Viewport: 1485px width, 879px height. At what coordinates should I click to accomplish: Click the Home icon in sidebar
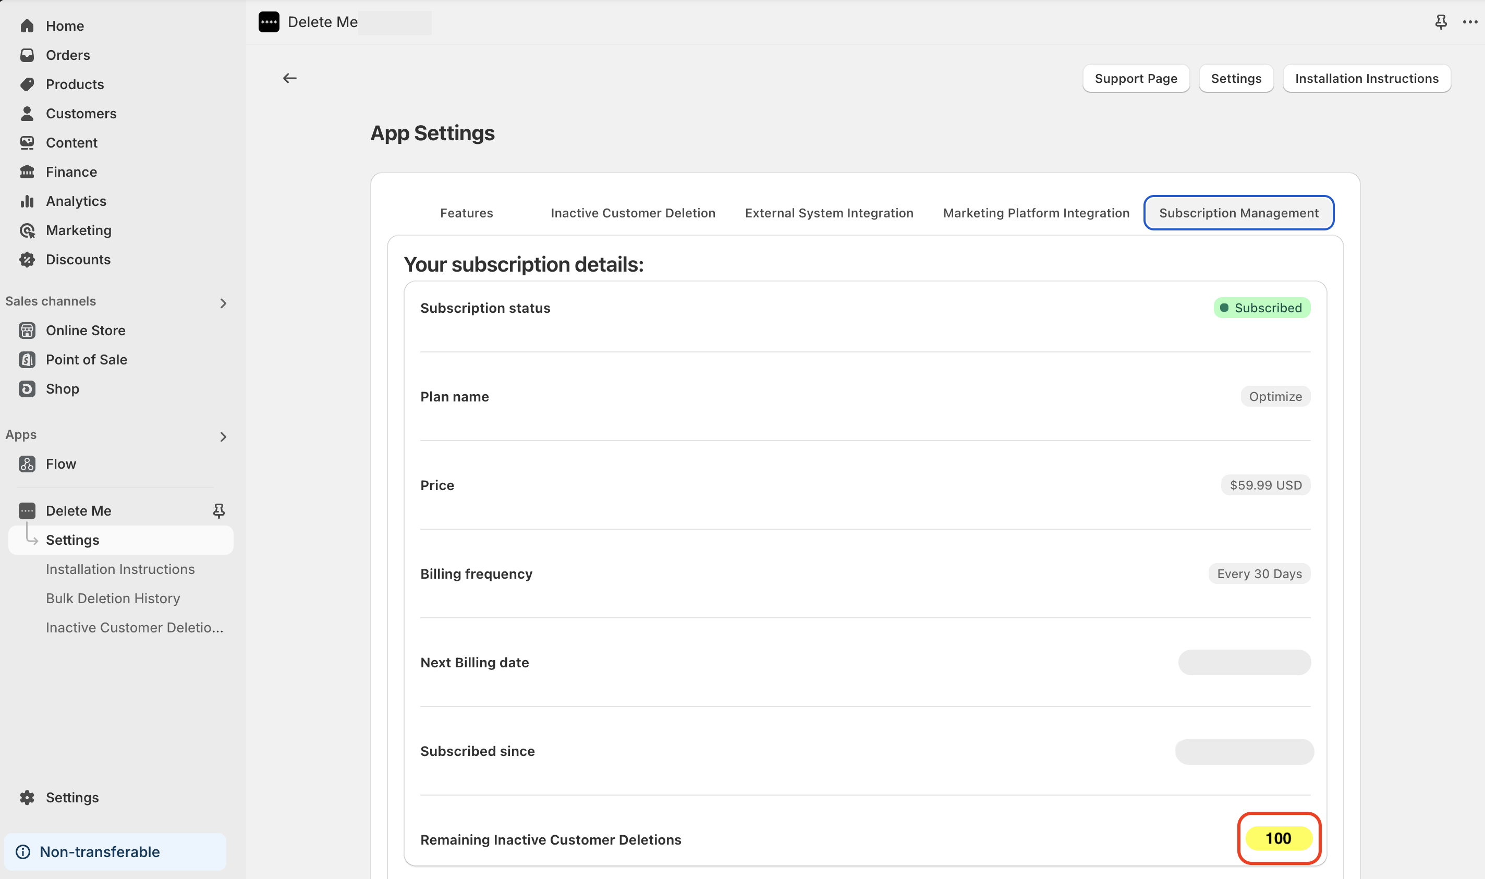pos(27,26)
